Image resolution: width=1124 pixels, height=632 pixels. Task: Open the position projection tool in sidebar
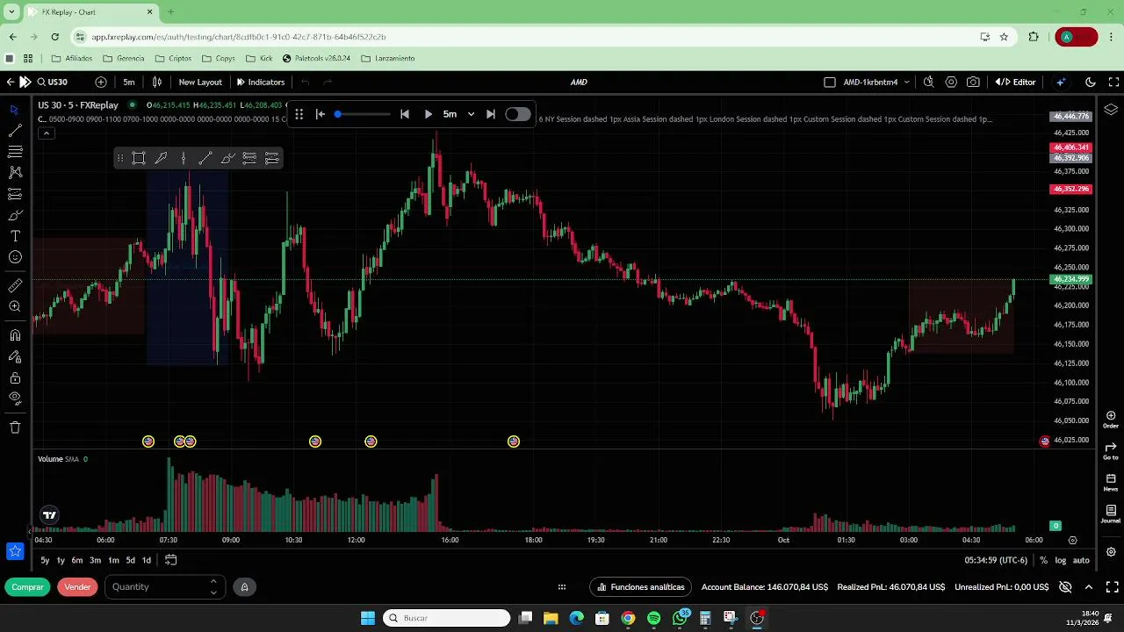(x=15, y=194)
